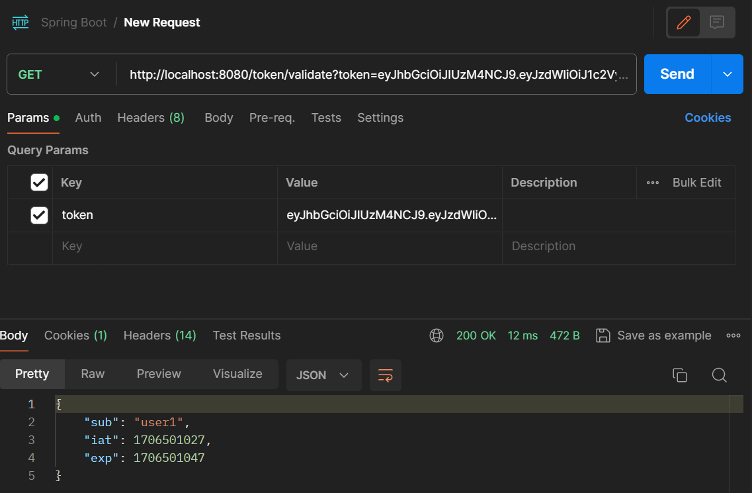The width and height of the screenshot is (752, 493).
Task: Switch to Preview response view
Action: click(x=159, y=374)
